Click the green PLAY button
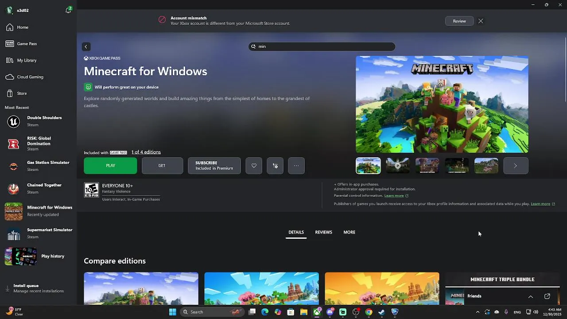The width and height of the screenshot is (567, 319). [110, 166]
